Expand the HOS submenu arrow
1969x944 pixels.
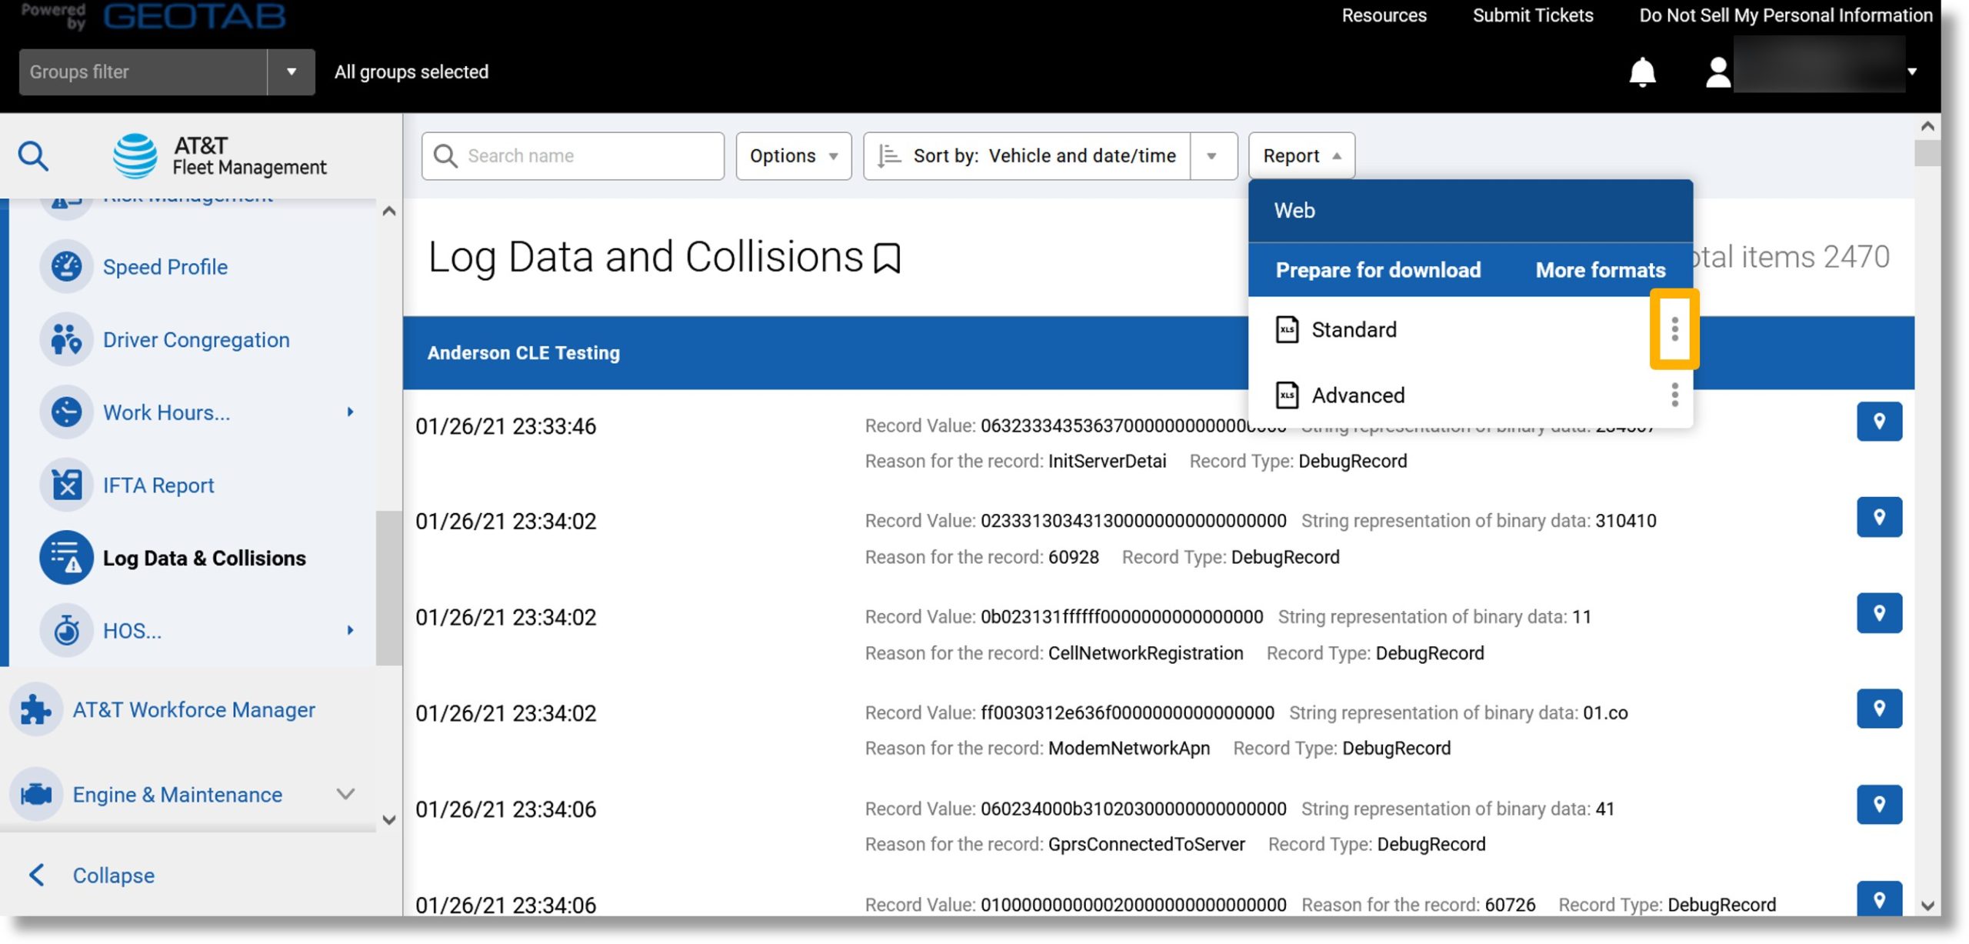[x=350, y=630]
